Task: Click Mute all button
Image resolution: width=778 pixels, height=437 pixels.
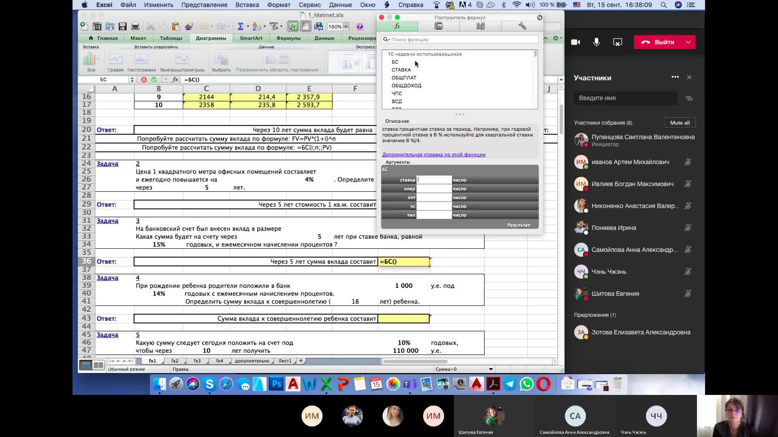Action: [680, 123]
